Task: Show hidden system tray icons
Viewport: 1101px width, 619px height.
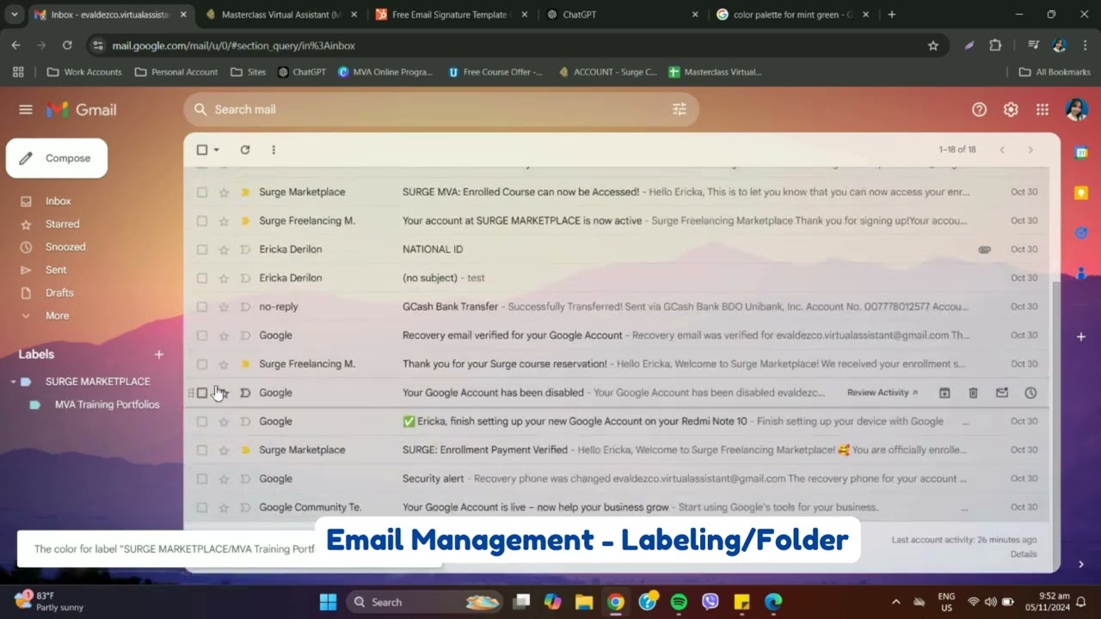Action: (x=895, y=602)
